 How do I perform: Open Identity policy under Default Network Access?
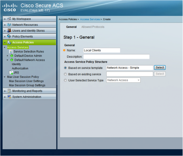click(16, 64)
